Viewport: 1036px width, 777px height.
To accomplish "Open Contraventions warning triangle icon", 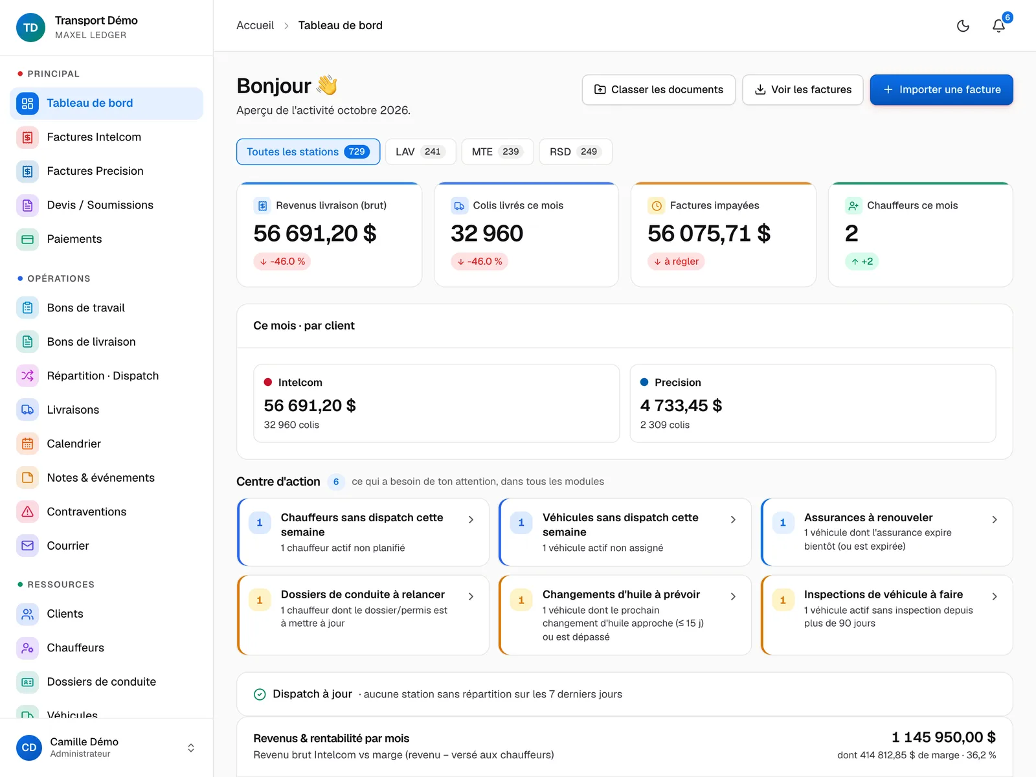I will [27, 512].
